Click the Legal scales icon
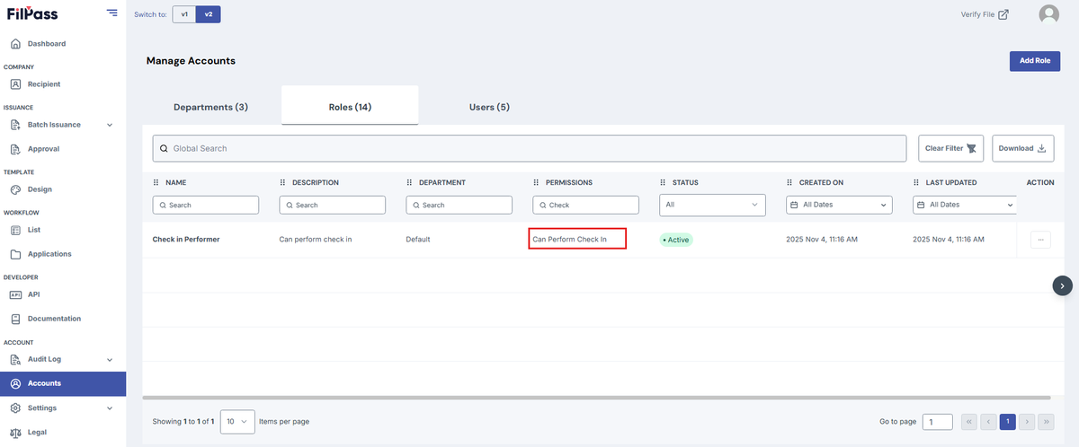This screenshot has width=1079, height=447. point(15,432)
